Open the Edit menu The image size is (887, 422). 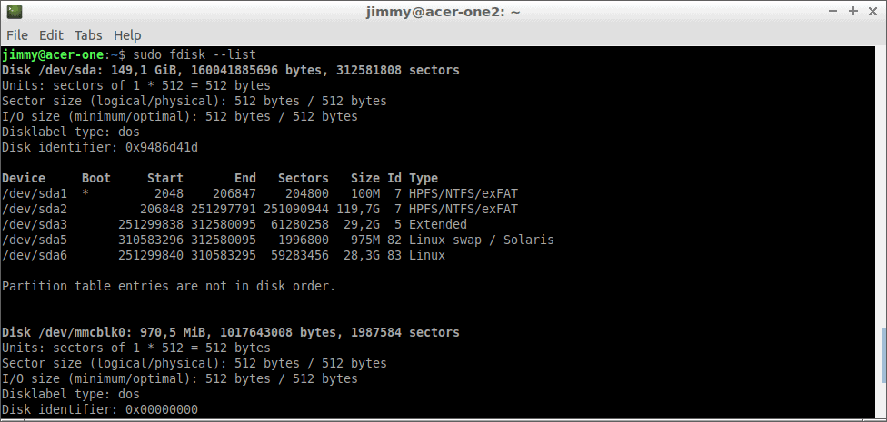point(51,35)
